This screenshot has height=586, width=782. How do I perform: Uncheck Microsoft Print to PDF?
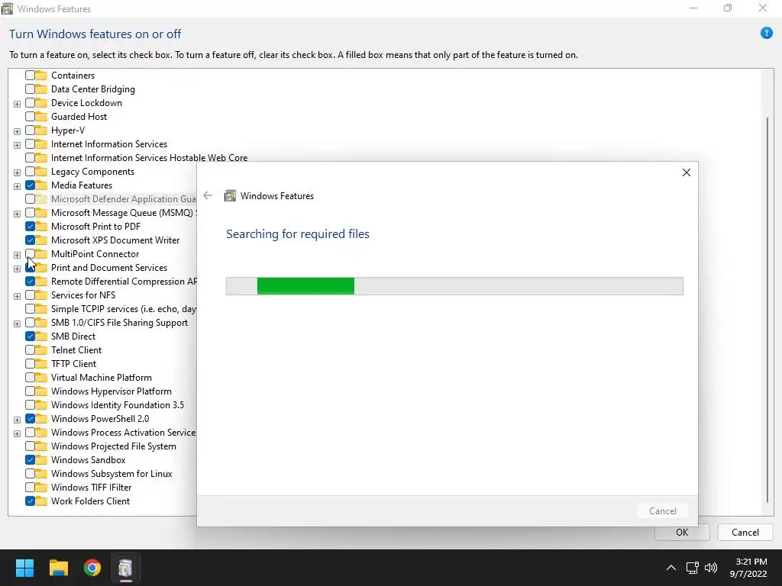point(30,226)
